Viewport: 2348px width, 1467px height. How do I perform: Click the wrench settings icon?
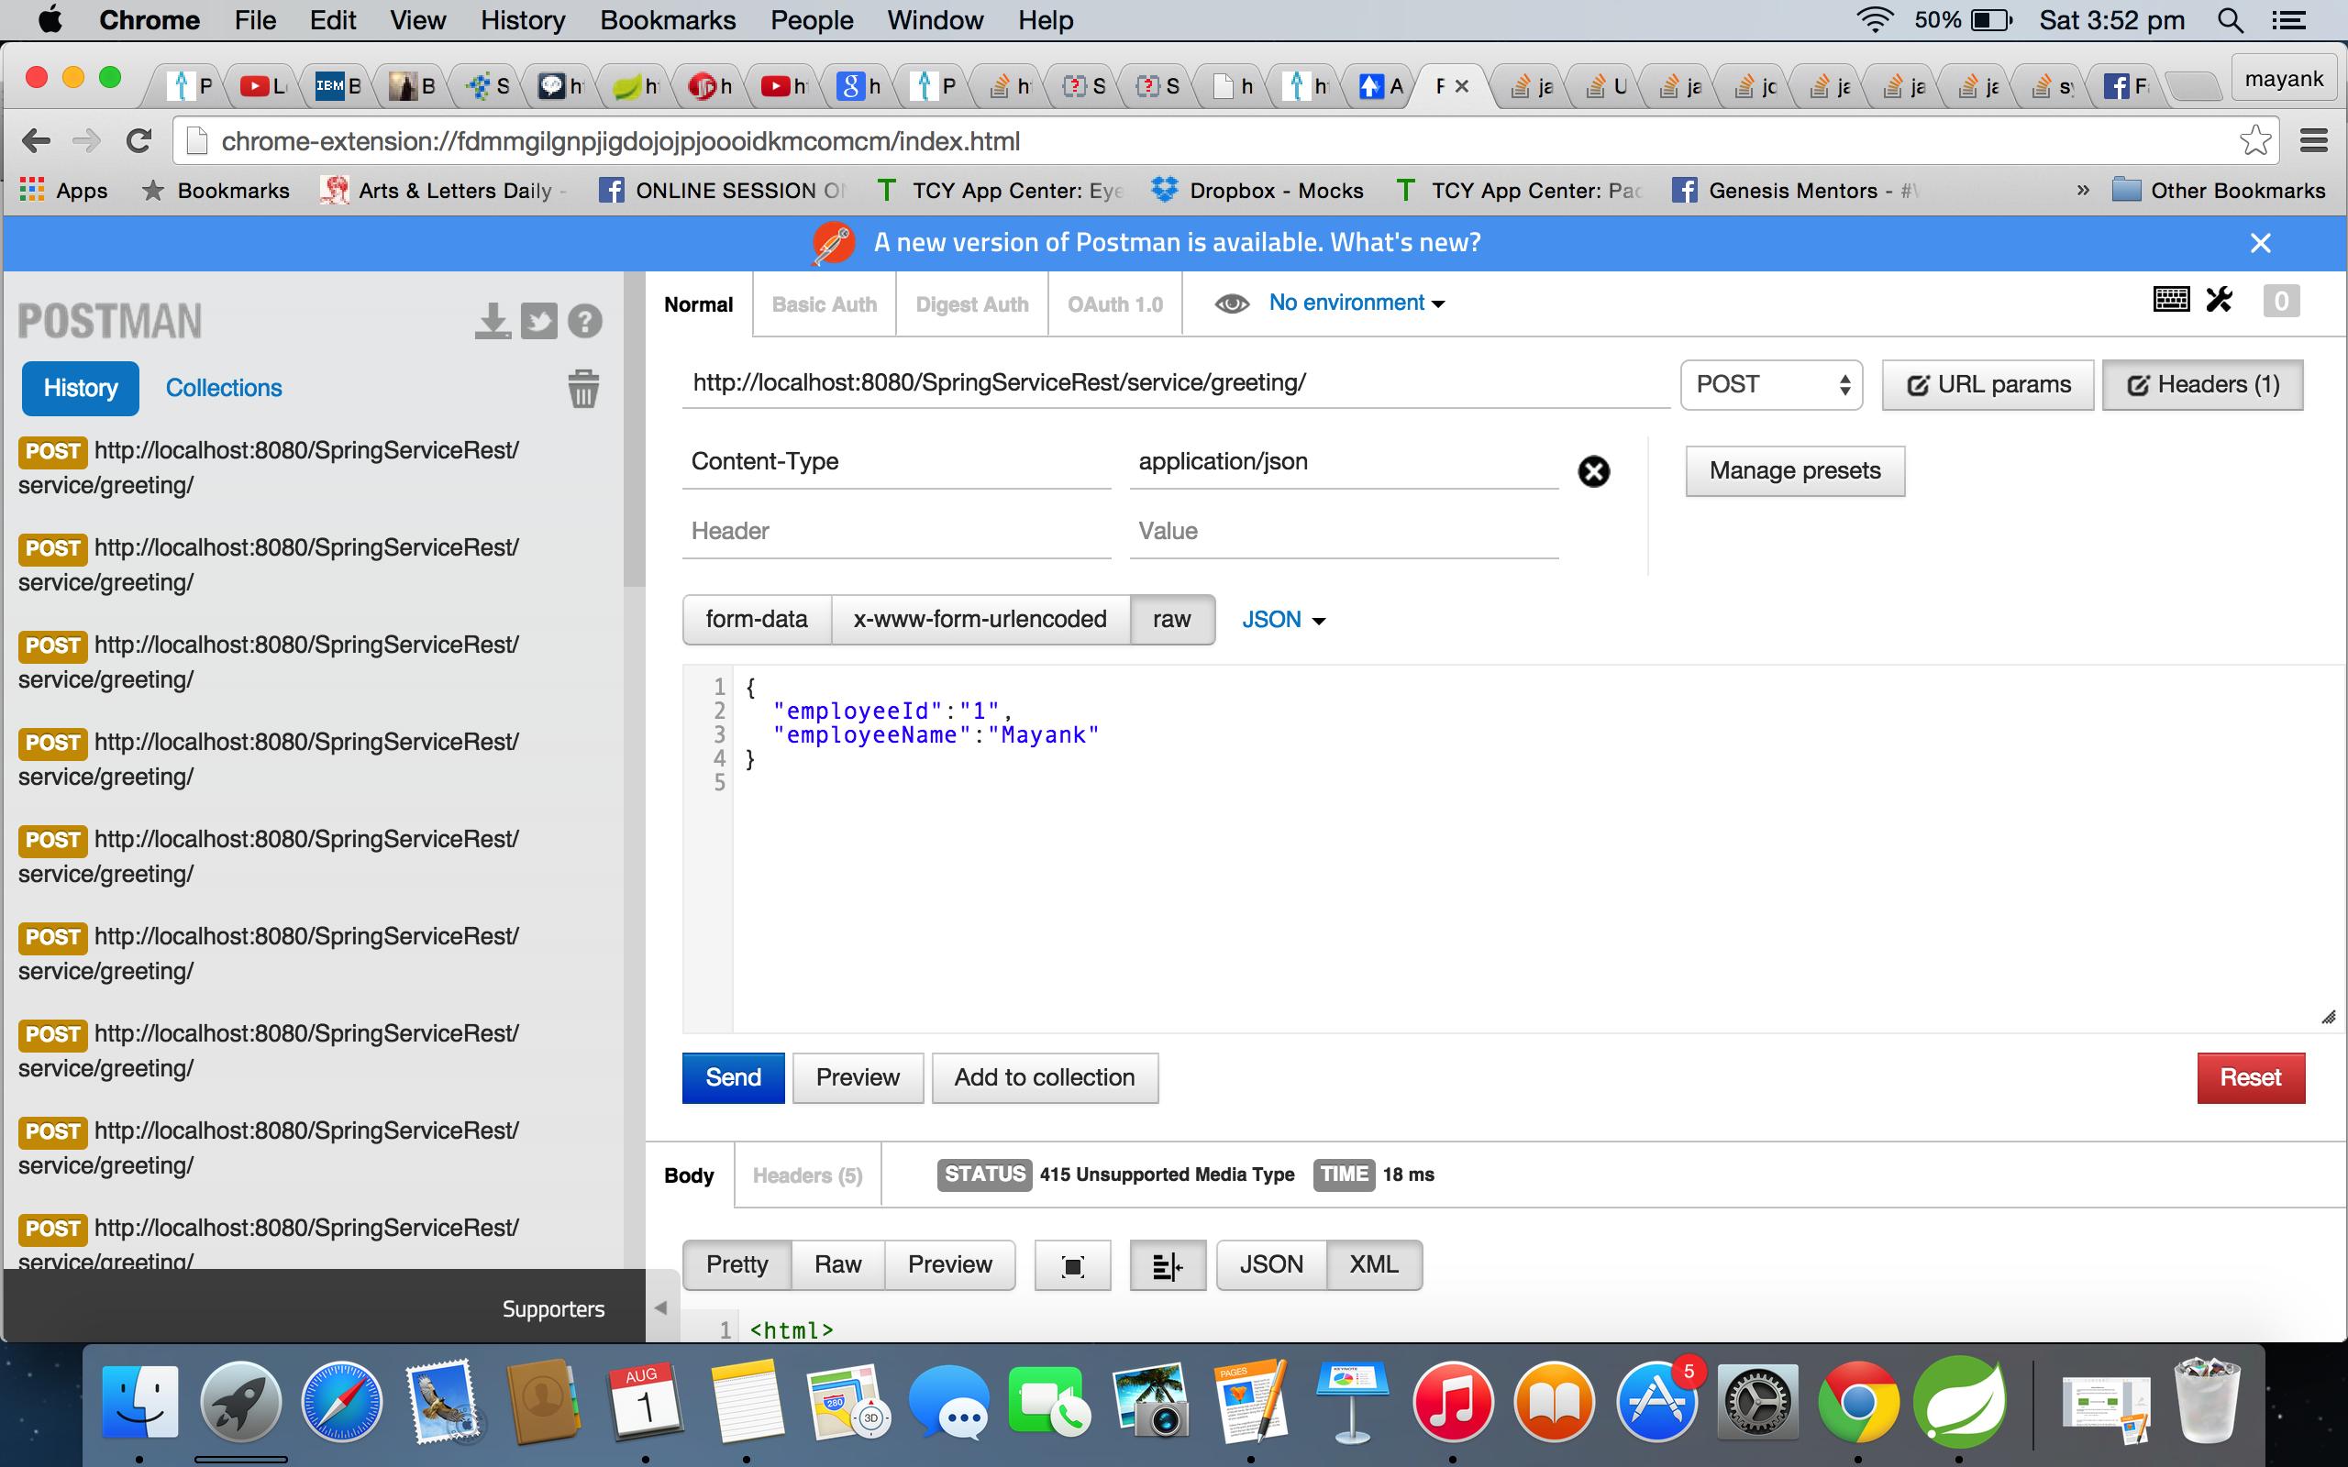[x=2219, y=300]
